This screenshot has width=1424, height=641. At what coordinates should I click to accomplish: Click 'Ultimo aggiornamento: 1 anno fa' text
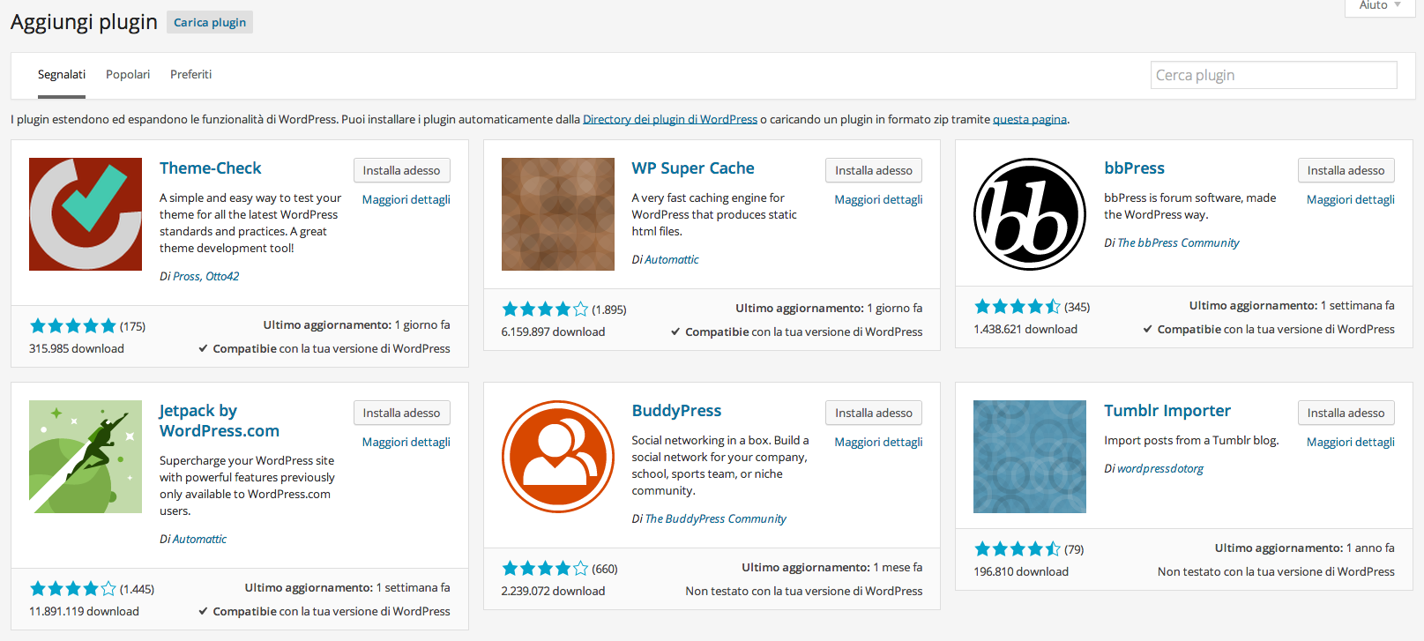click(1305, 548)
